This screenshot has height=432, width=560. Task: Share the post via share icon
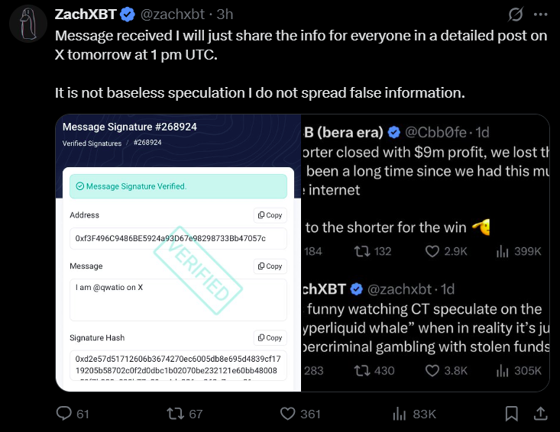(539, 414)
